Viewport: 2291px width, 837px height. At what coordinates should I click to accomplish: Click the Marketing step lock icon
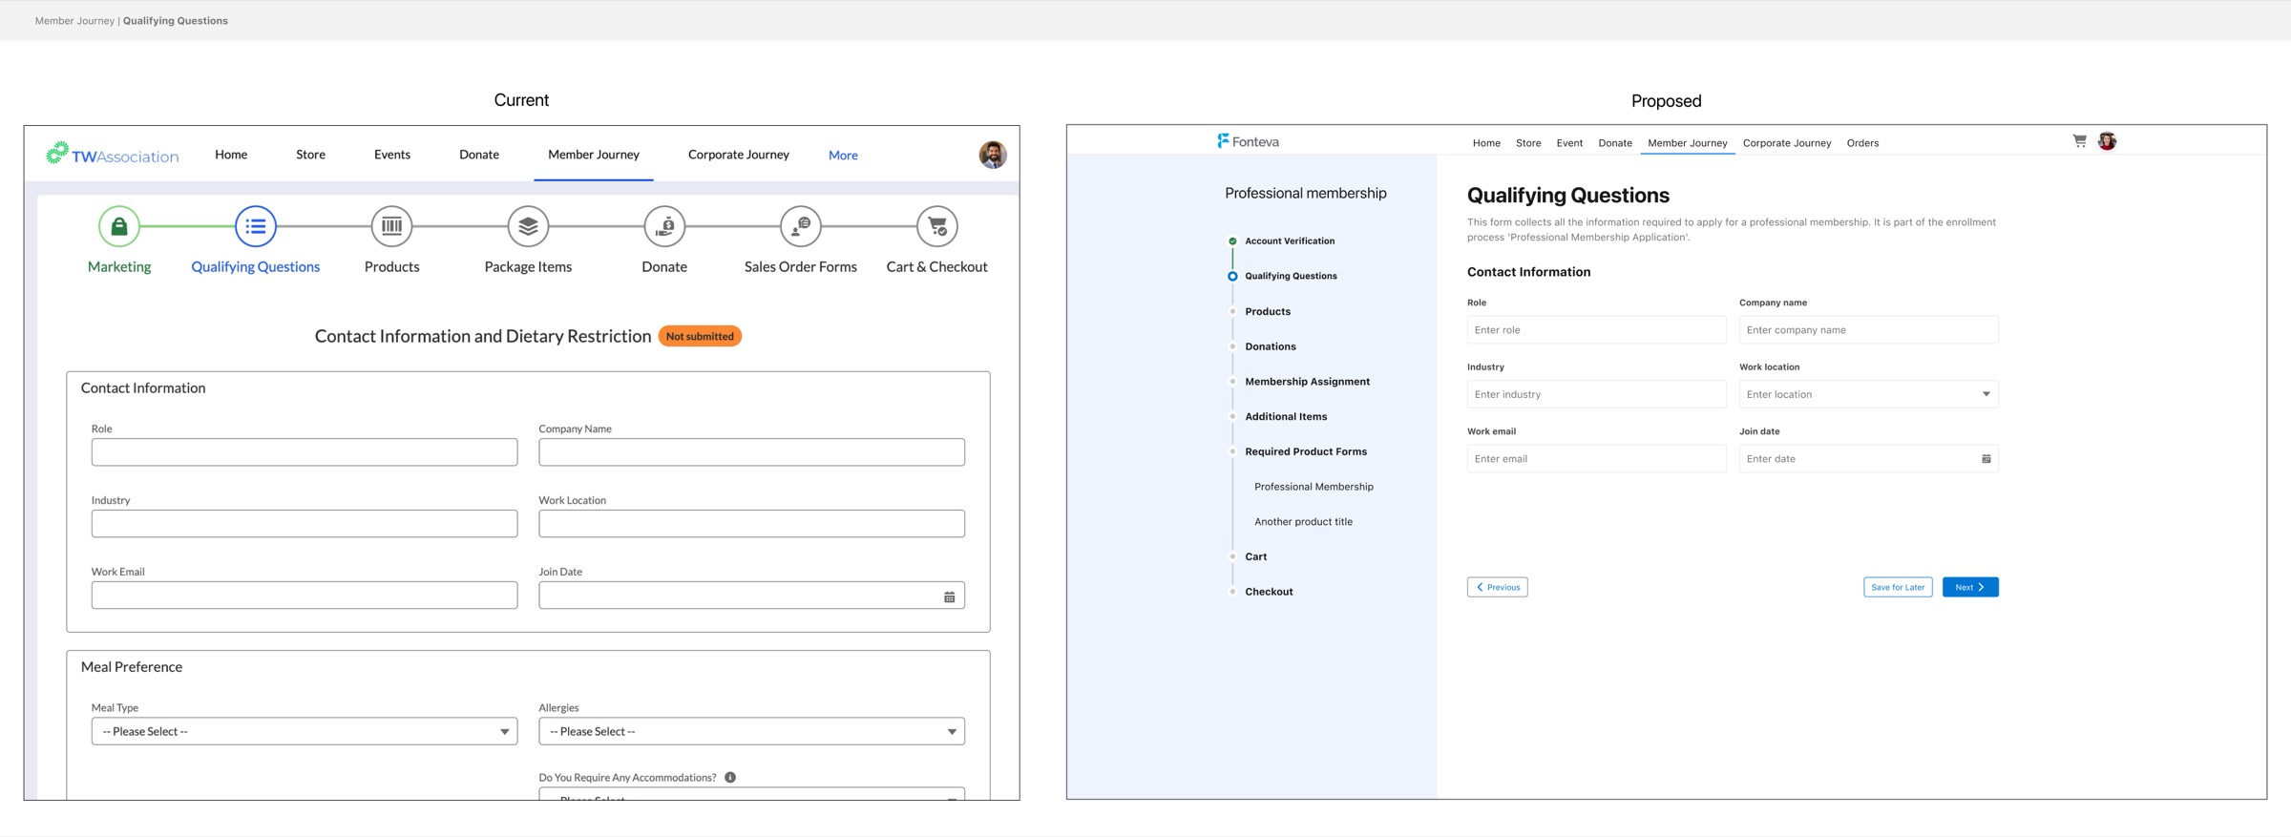tap(119, 226)
